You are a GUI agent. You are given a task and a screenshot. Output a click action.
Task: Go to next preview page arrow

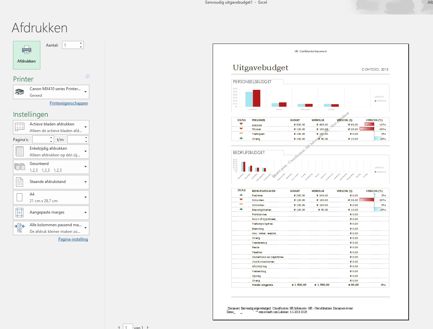click(148, 327)
